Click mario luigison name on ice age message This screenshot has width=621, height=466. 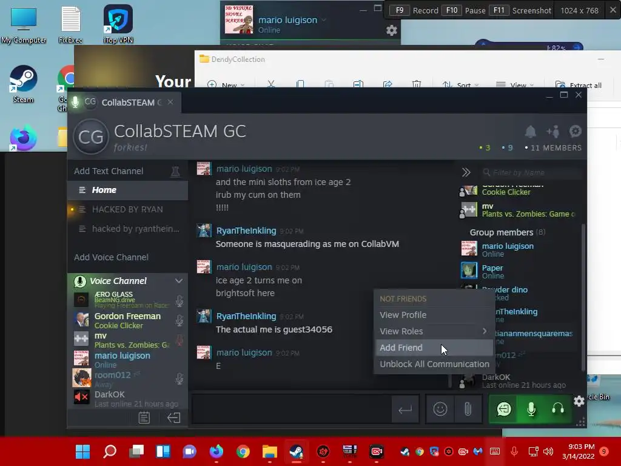244,267
